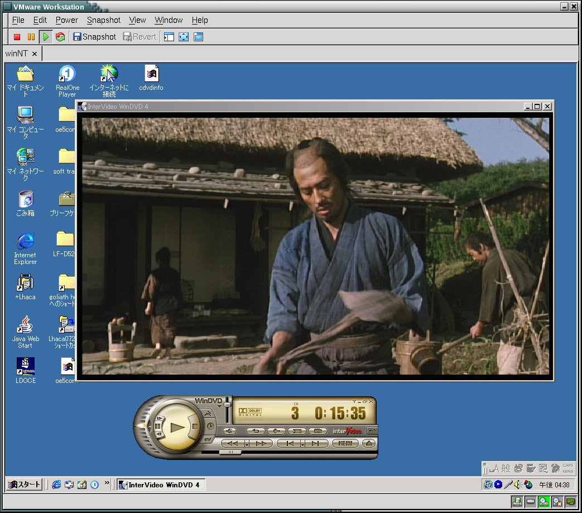
Task: Open the DVD MENU in WinDVD
Action: pos(345,443)
